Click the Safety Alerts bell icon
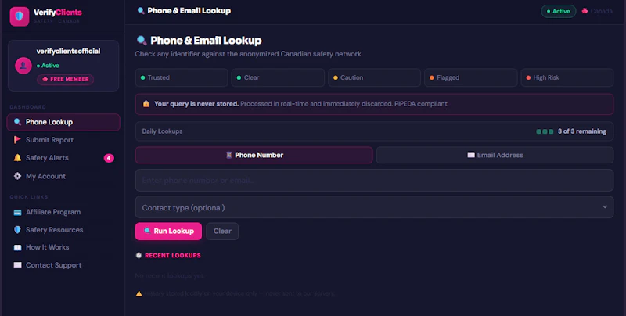The image size is (626, 316). point(17,158)
